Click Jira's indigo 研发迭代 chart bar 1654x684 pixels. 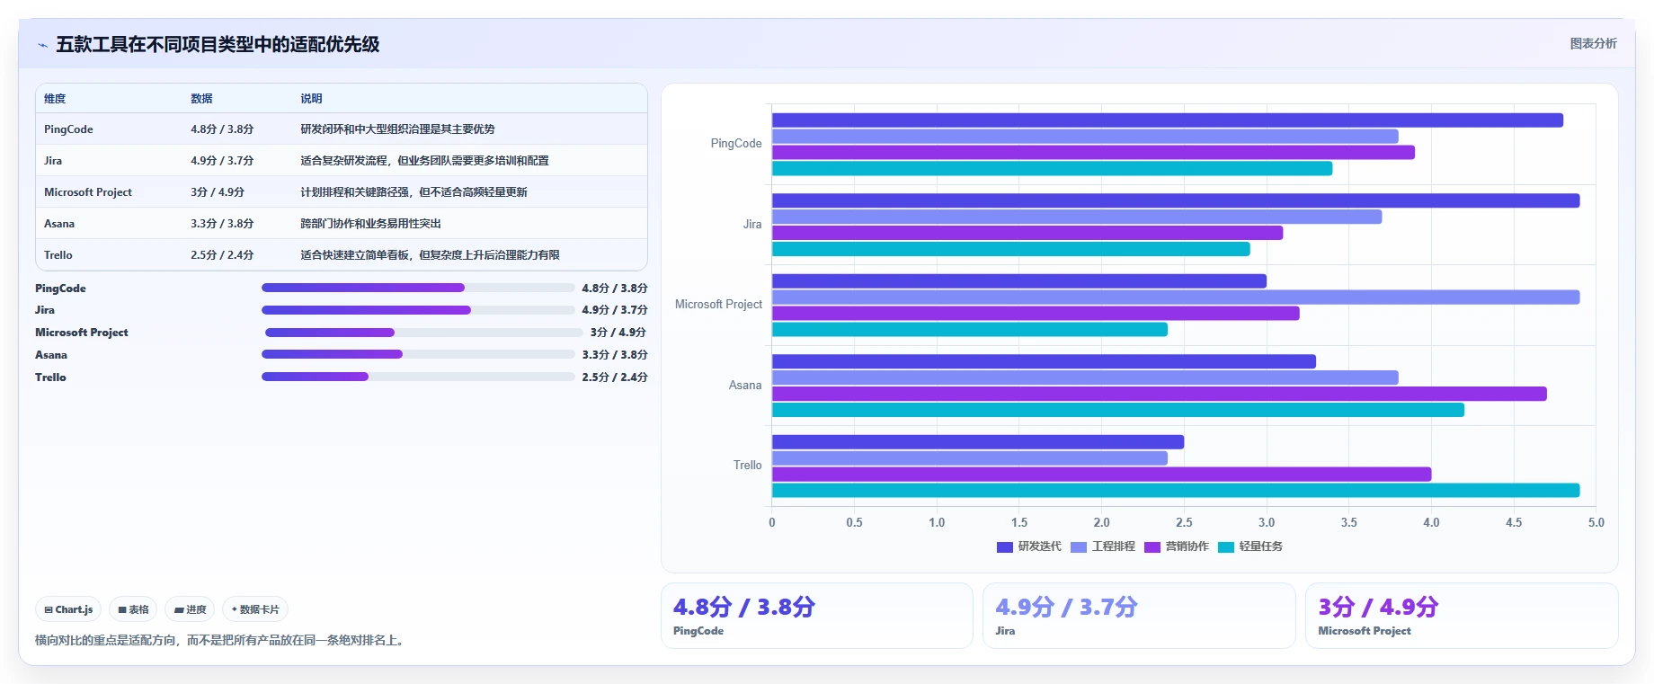click(x=1176, y=200)
